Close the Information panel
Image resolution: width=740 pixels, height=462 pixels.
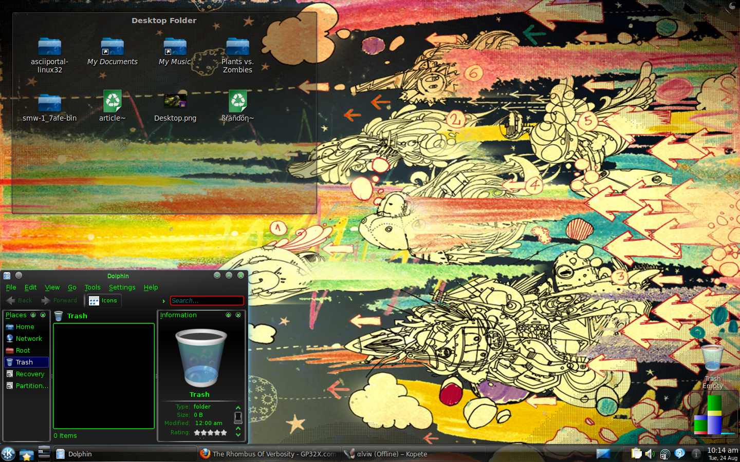(x=238, y=315)
